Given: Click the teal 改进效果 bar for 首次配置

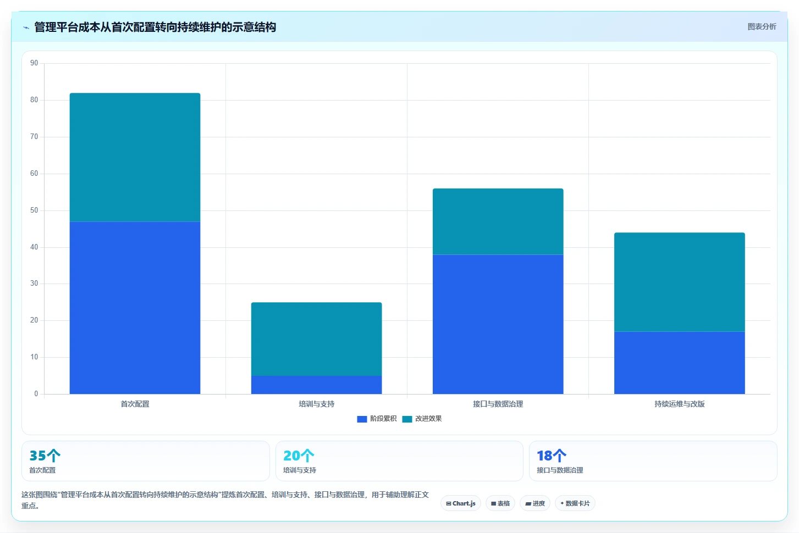Looking at the screenshot, I should 135,157.
